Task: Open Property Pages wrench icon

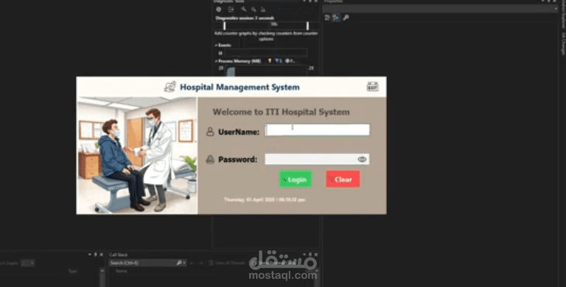Action: pyautogui.click(x=346, y=18)
